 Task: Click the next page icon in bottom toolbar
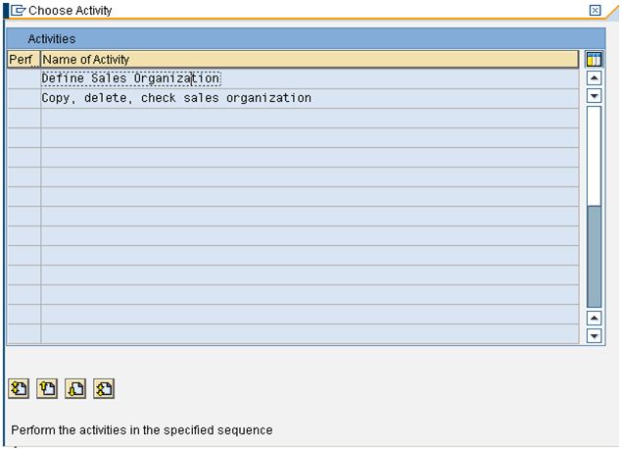tap(75, 389)
